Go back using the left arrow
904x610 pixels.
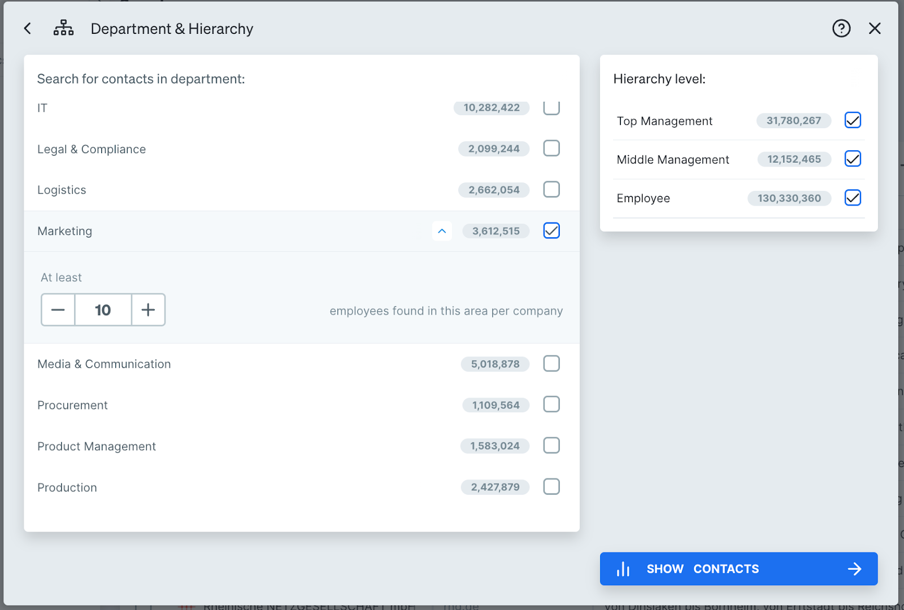click(28, 28)
